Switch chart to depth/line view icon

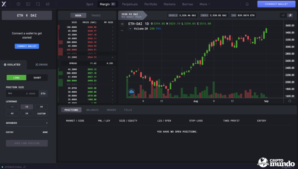tap(283, 15)
